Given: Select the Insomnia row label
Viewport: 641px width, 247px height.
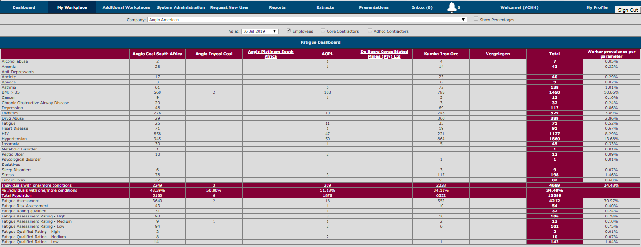Looking at the screenshot, I should (10, 144).
